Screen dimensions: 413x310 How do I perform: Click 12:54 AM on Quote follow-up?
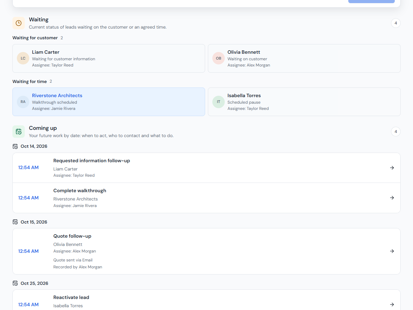28,251
